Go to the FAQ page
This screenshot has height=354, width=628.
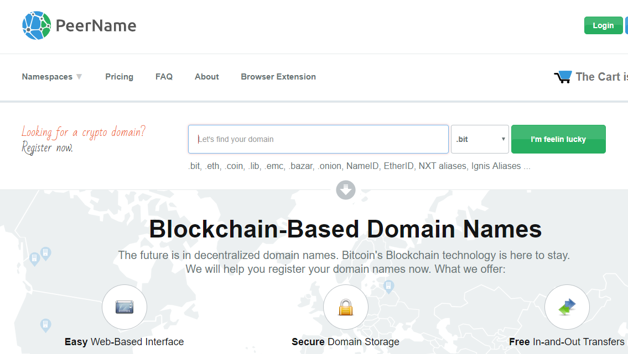164,77
